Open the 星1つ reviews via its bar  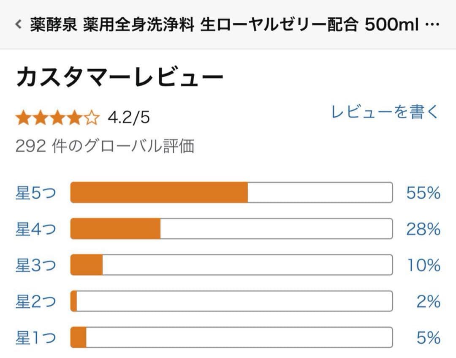(232, 338)
